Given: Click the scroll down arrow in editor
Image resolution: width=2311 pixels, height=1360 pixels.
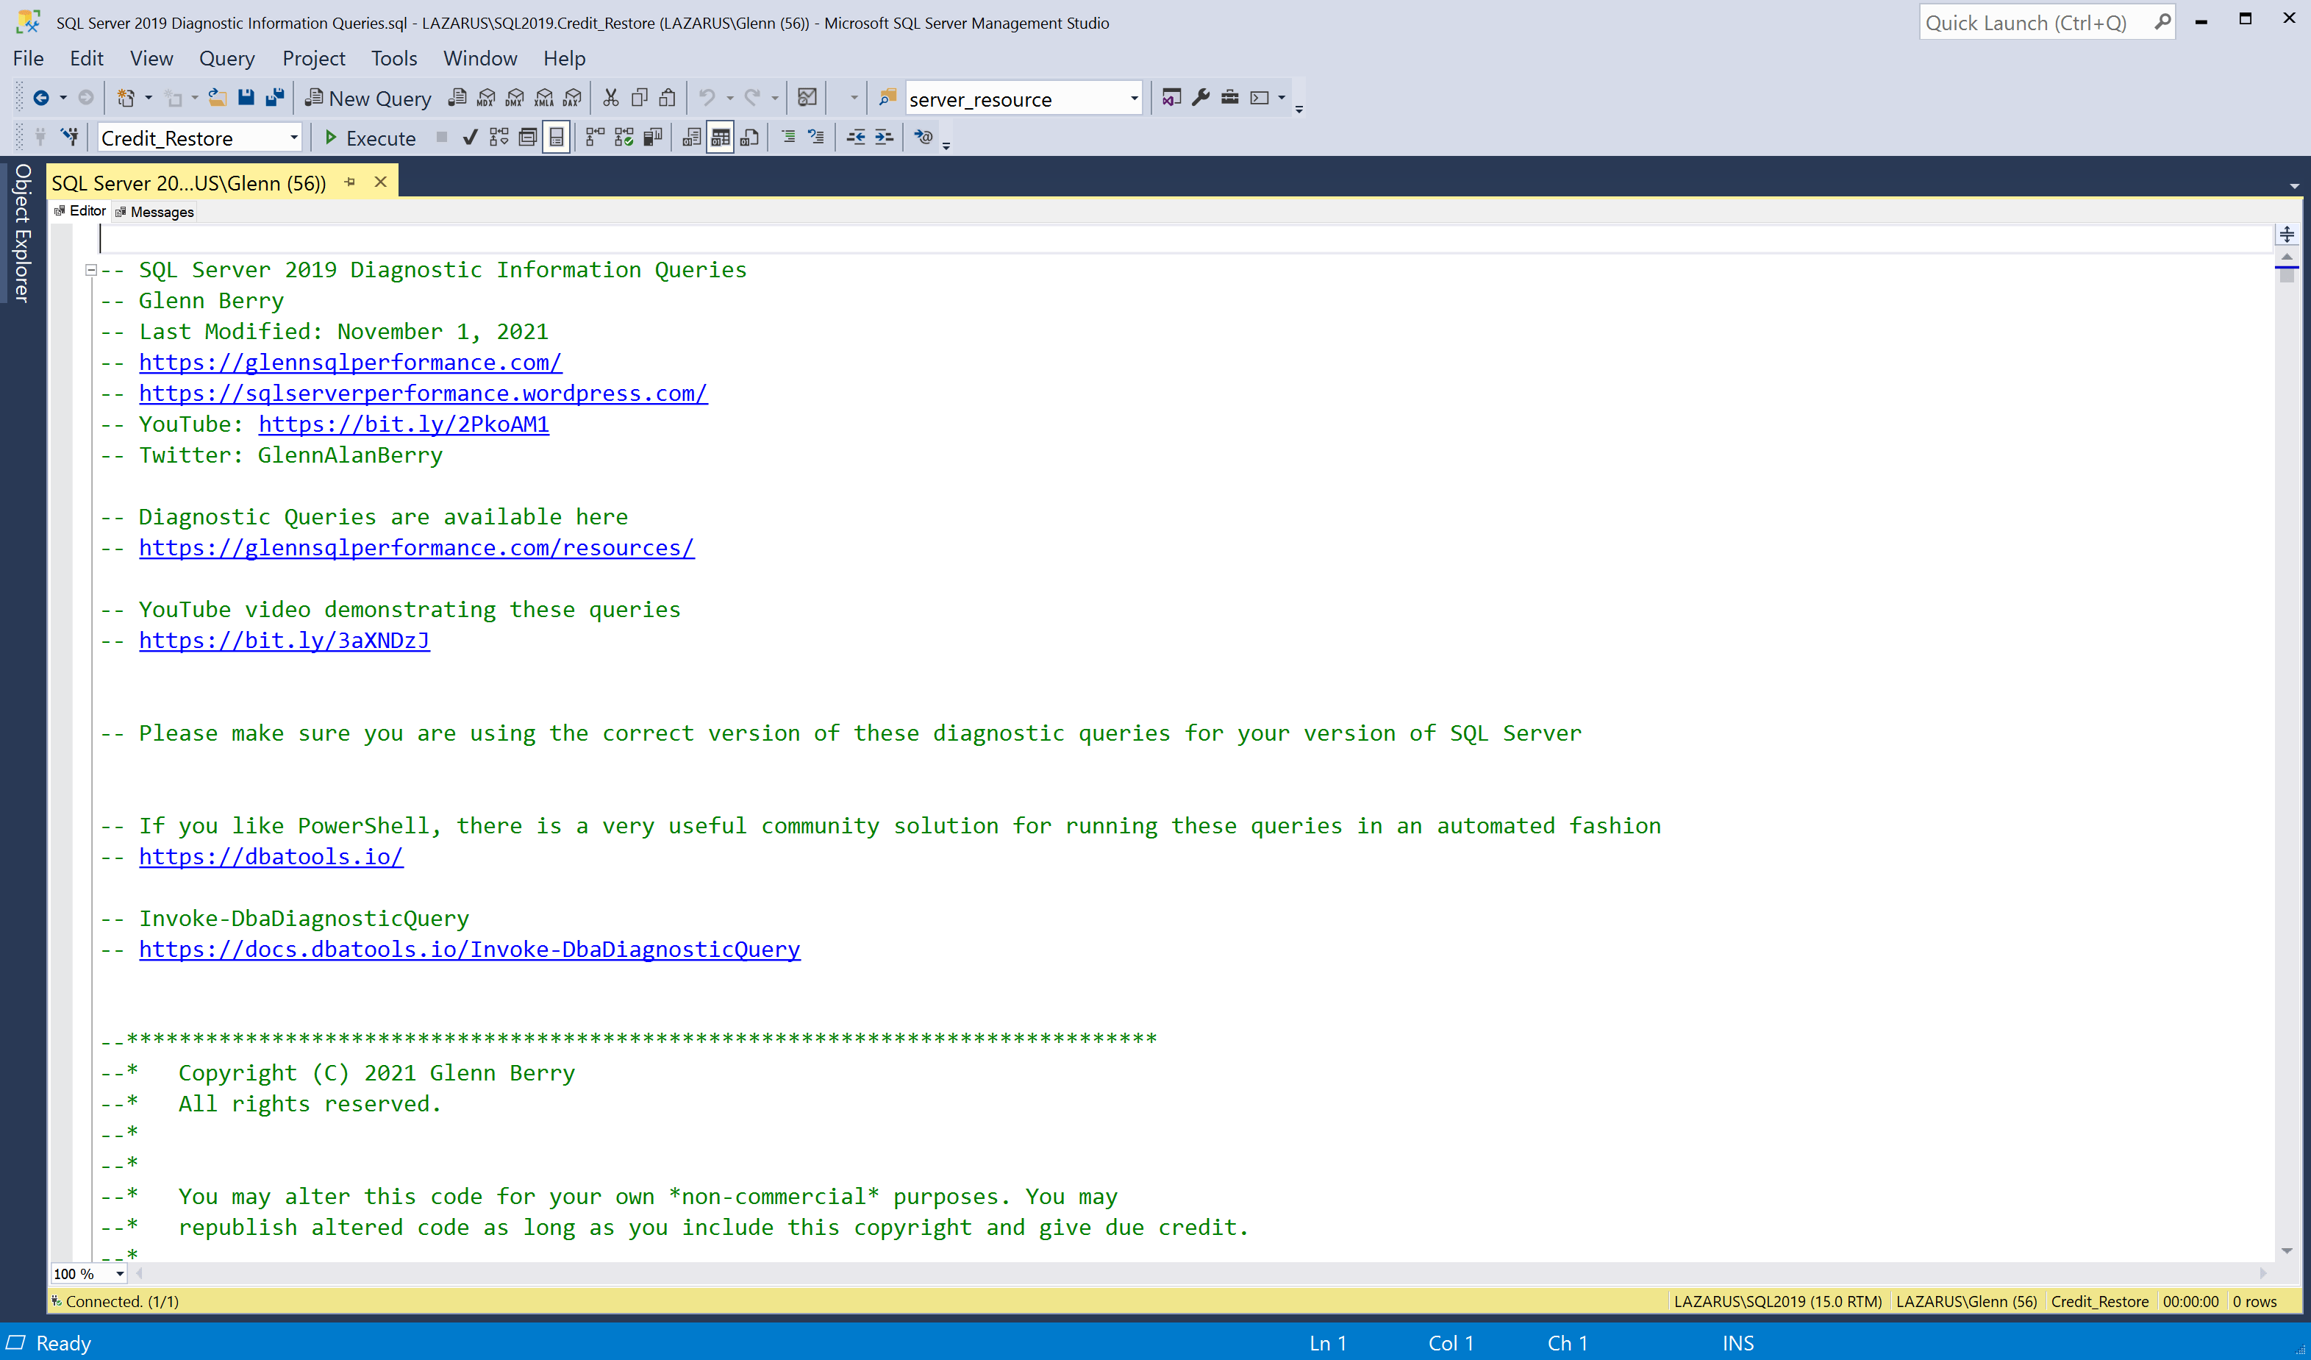Looking at the screenshot, I should click(2286, 1251).
